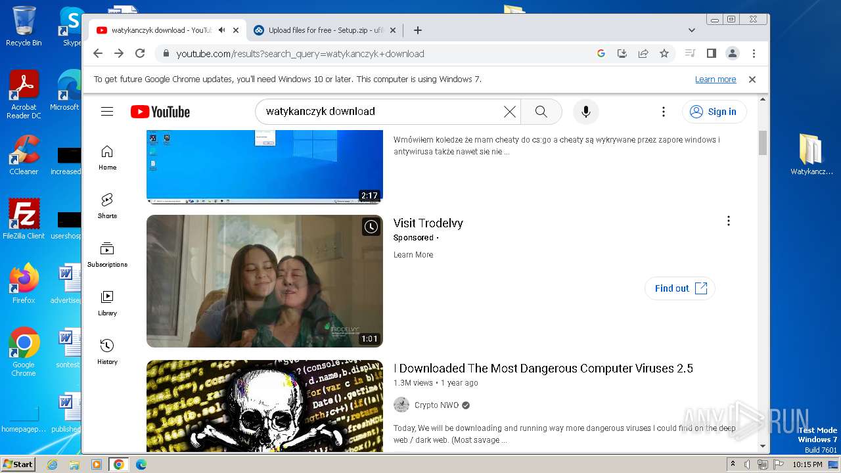This screenshot has width=841, height=473.
Task: Open the Windows Start menu
Action: pos(18,464)
